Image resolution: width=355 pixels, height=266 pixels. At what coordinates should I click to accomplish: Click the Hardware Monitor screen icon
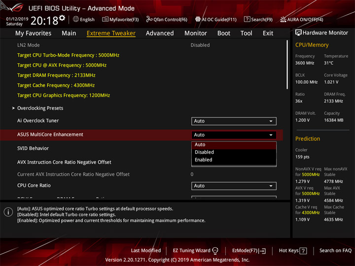[x=298, y=33]
